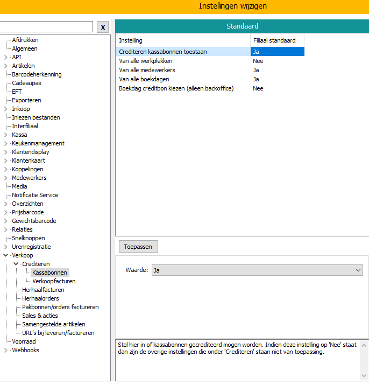Expand the Koppelingen node
Image resolution: width=369 pixels, height=384 pixels.
5,169
